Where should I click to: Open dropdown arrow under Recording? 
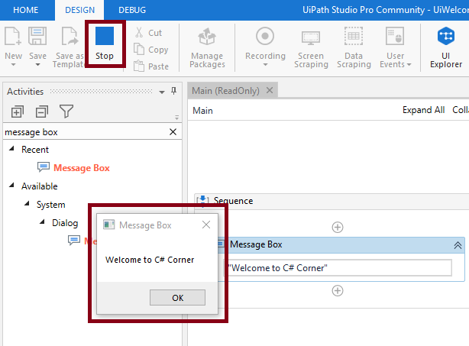(265, 65)
